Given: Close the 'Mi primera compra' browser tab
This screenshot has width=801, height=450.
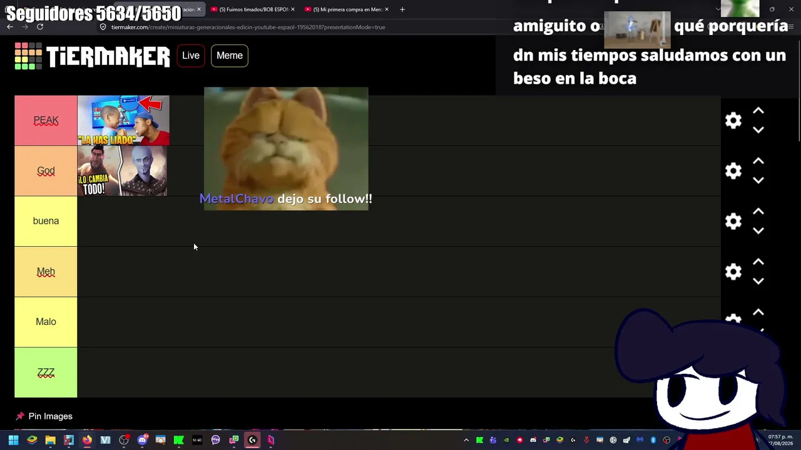Looking at the screenshot, I should [386, 9].
